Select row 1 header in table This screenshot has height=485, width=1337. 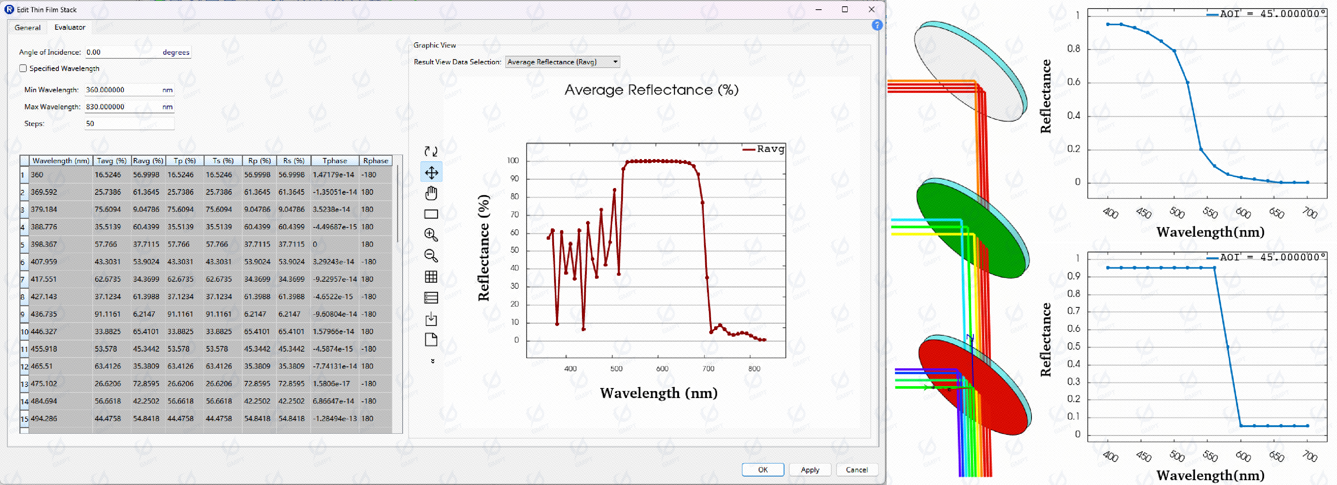coord(24,175)
